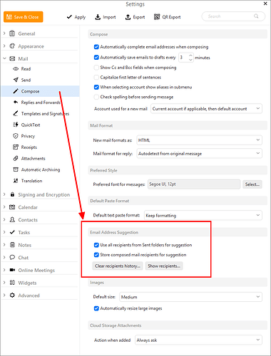Select Replies and Forwards menu item
The image size is (271, 356).
click(x=41, y=103)
